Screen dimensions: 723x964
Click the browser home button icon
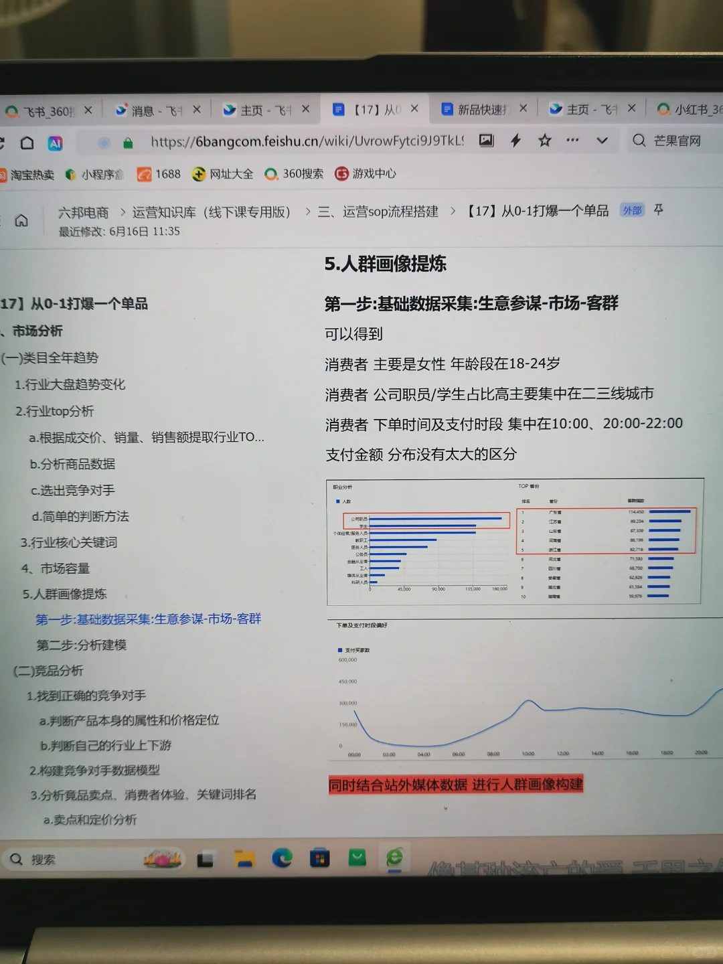27,143
